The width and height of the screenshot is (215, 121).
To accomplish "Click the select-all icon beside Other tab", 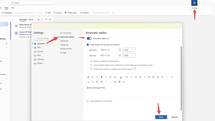I will [x=38, y=19].
